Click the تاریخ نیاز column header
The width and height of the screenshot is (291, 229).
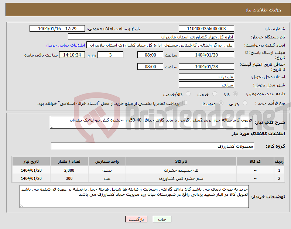click(x=31, y=161)
